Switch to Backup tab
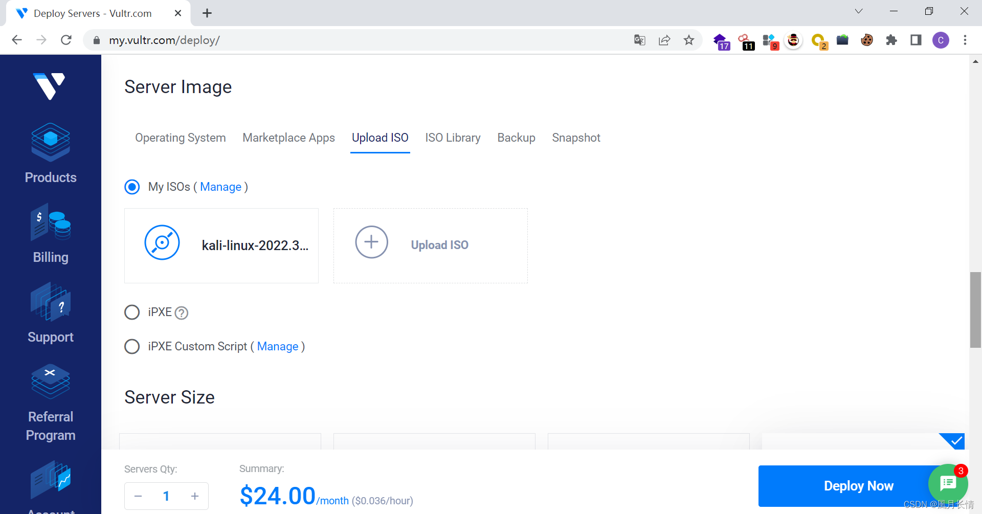This screenshot has width=982, height=514. coord(516,138)
